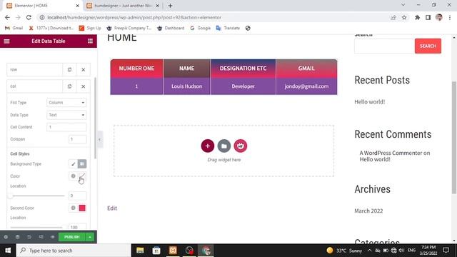Remove the 'row' item
The width and height of the screenshot is (457, 257).
pyautogui.click(x=84, y=70)
